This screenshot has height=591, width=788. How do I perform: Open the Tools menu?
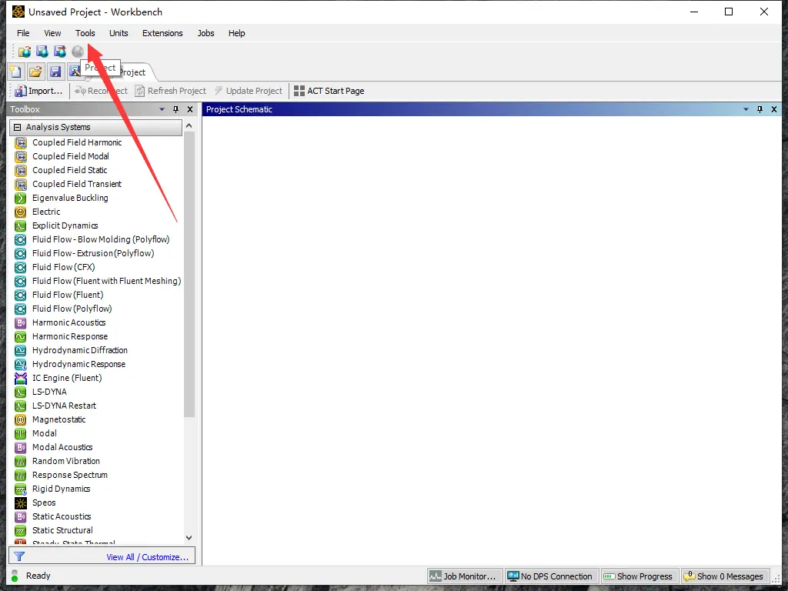coord(85,33)
